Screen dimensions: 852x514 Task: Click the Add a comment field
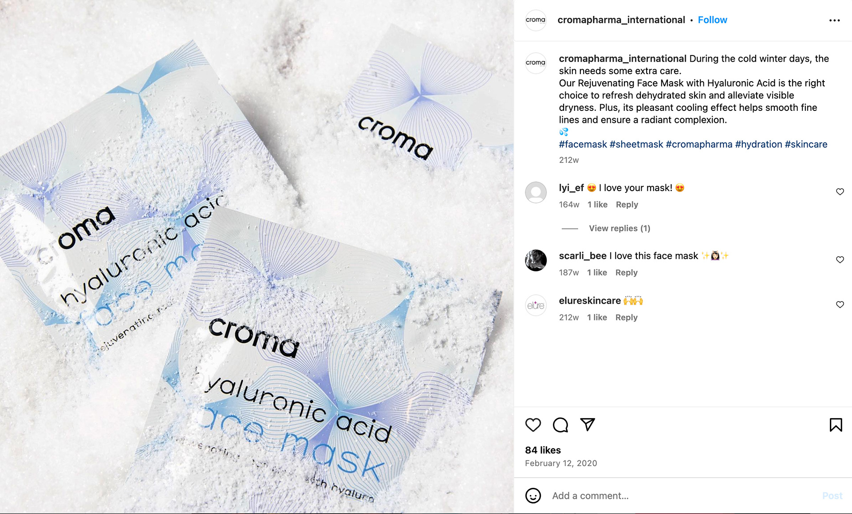point(683,496)
